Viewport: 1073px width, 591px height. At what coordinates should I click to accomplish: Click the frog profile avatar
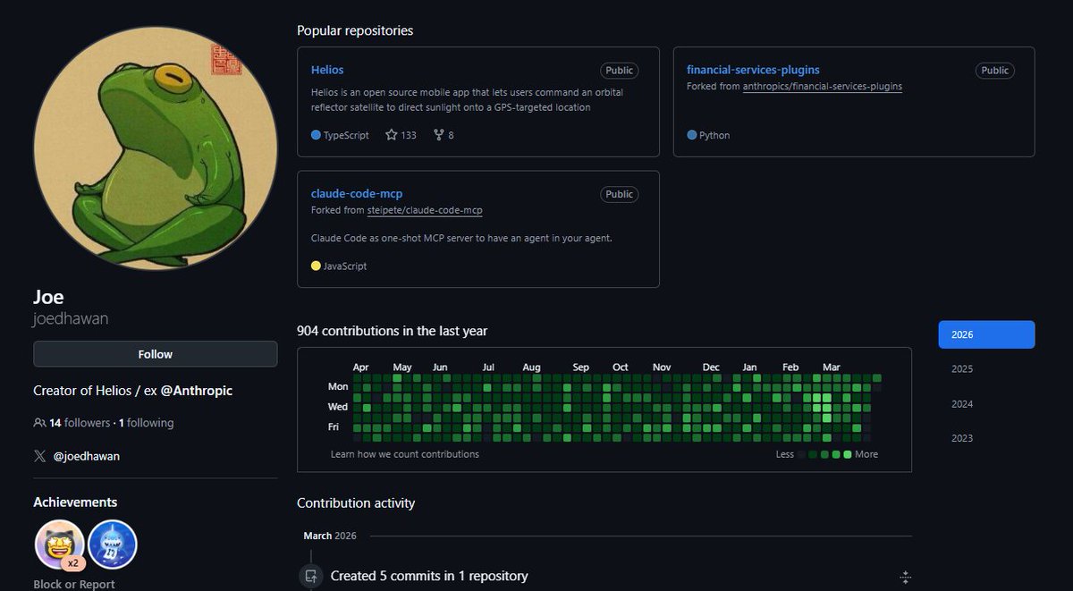click(x=156, y=148)
